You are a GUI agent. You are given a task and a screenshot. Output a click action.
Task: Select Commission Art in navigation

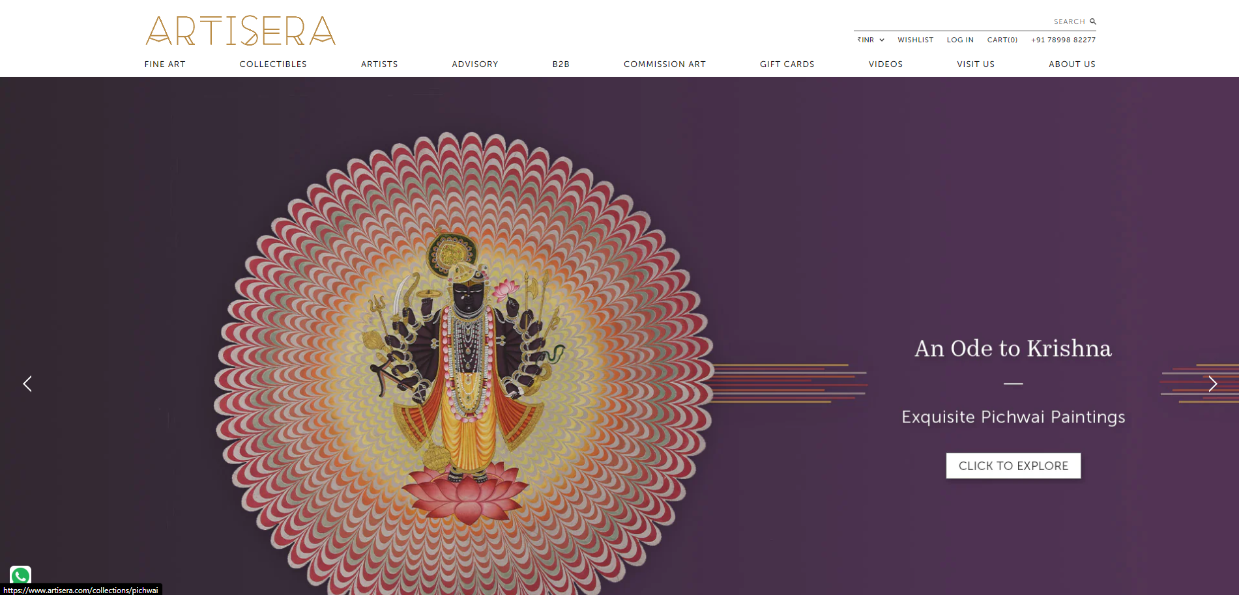pos(665,64)
